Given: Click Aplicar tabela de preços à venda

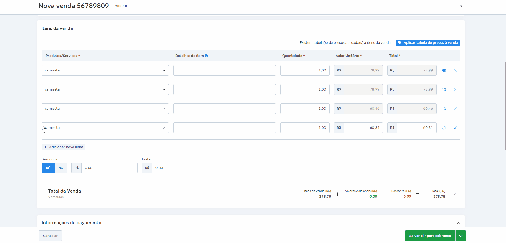Looking at the screenshot, I should (x=428, y=43).
